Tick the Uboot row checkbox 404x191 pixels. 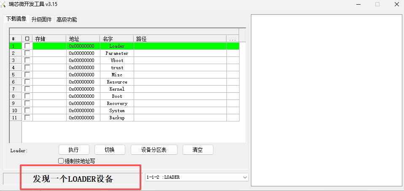(x=27, y=60)
